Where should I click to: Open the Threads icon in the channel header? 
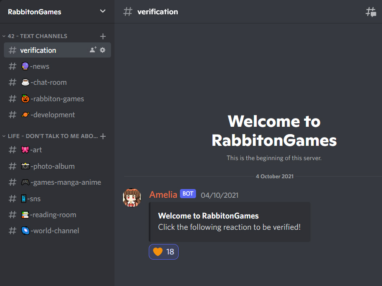click(371, 12)
